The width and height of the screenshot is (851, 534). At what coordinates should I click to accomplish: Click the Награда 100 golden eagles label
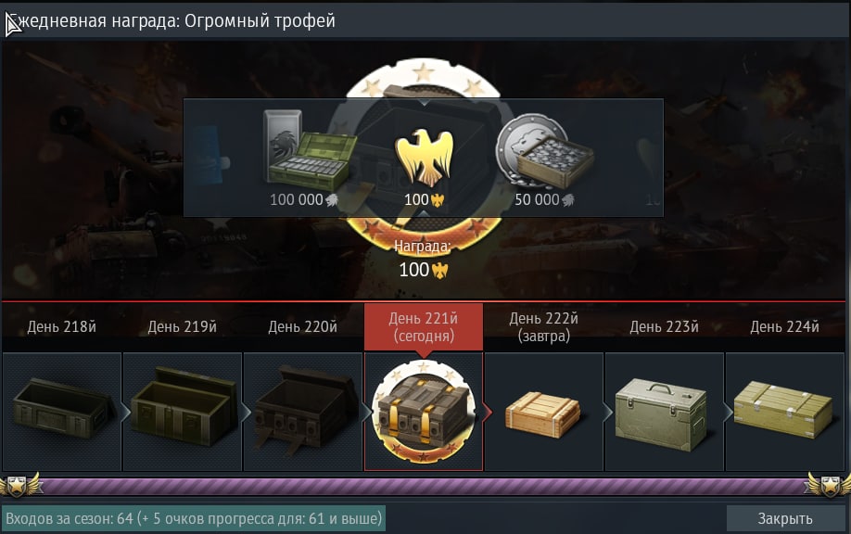[x=423, y=260]
